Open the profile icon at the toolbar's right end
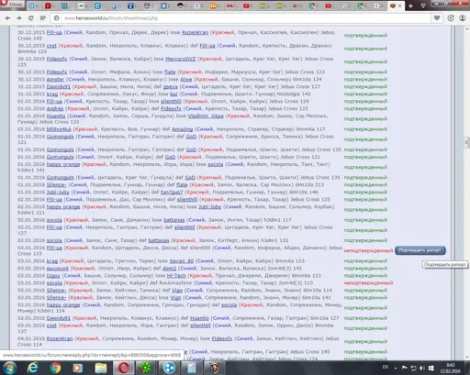Viewport: 470px width, 375px height. pyautogui.click(x=463, y=18)
